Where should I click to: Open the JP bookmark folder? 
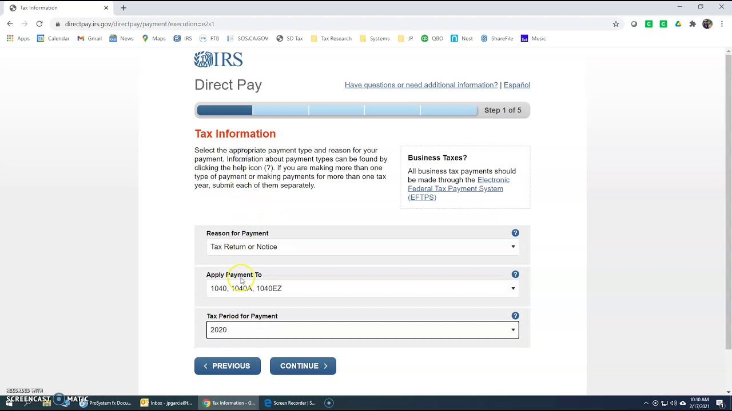coord(405,38)
